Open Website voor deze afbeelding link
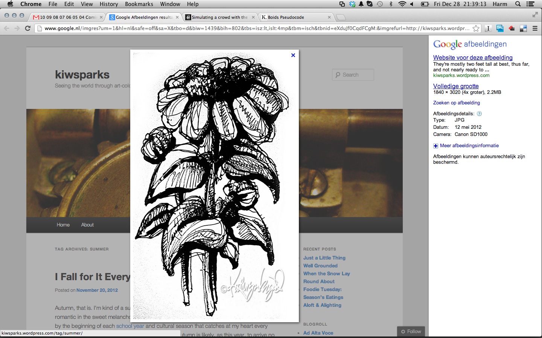 [x=473, y=57]
